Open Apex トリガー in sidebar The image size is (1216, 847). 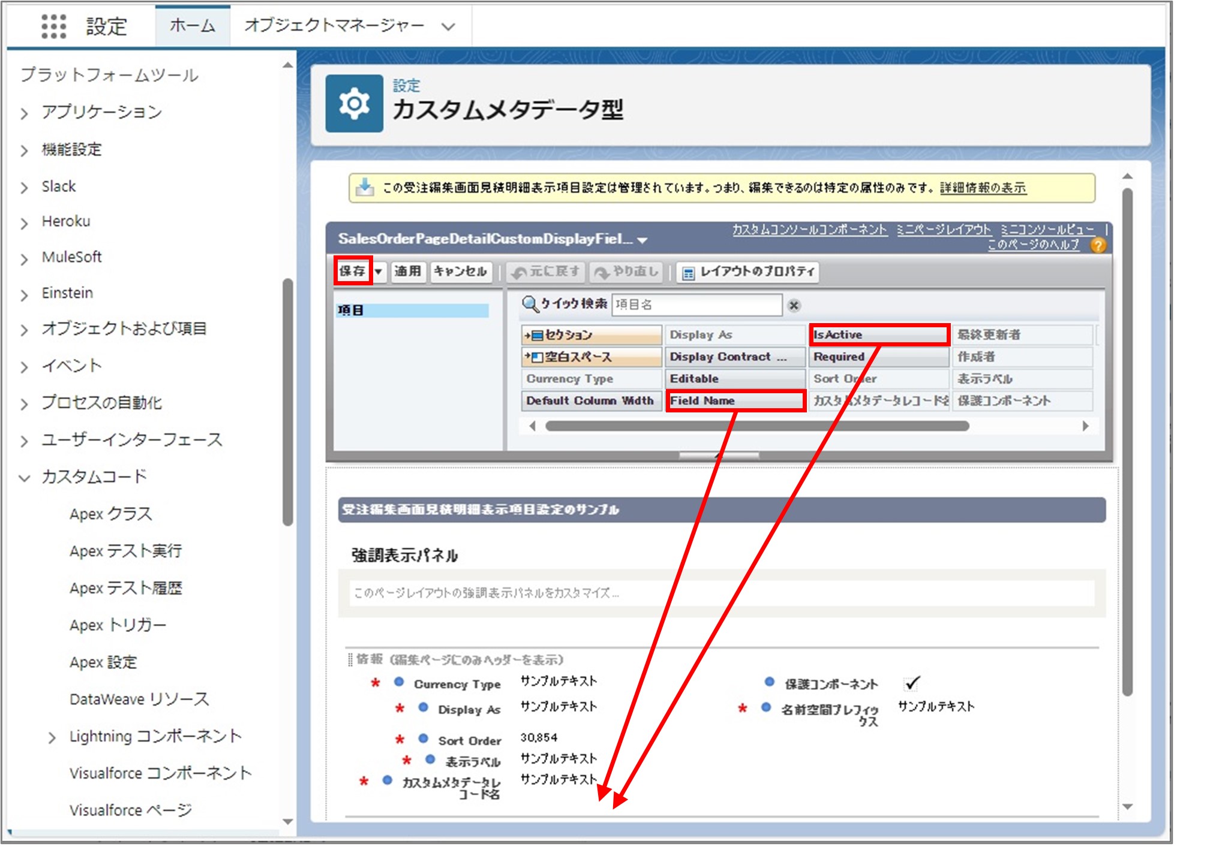pyautogui.click(x=118, y=625)
